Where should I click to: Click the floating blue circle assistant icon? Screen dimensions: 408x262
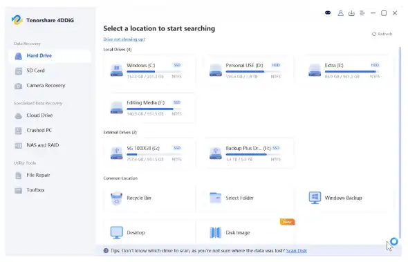point(394,241)
